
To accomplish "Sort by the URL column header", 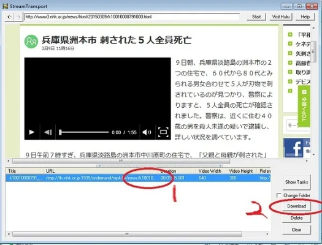I will pos(101,171).
